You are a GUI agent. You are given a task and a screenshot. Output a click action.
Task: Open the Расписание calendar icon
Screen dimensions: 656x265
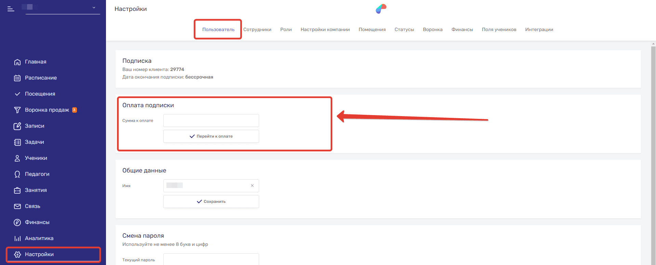[x=17, y=78]
